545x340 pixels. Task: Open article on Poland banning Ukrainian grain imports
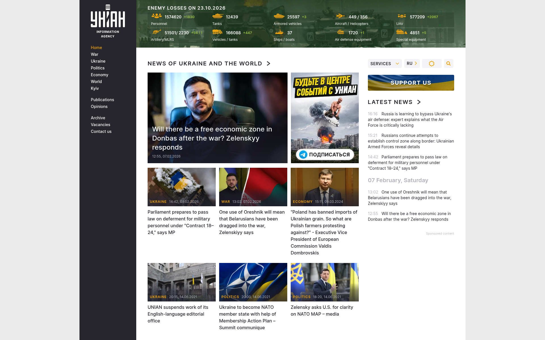324,232
